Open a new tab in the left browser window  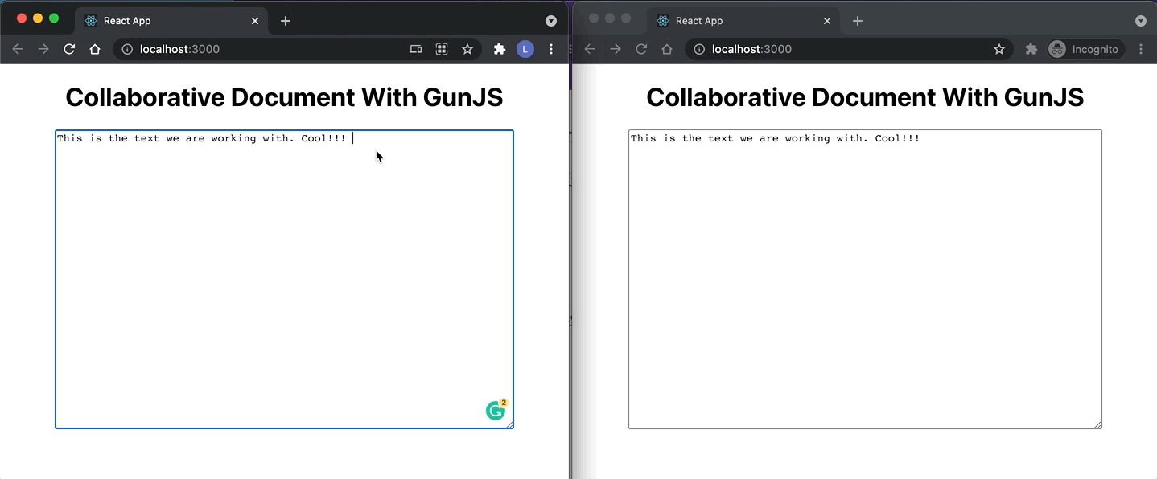click(x=286, y=21)
